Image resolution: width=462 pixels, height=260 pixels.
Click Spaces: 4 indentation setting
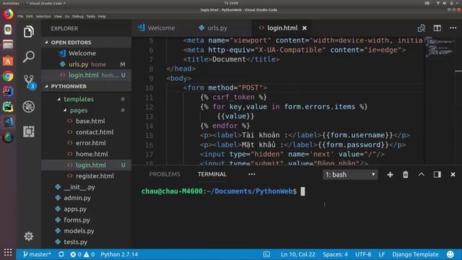(335, 254)
